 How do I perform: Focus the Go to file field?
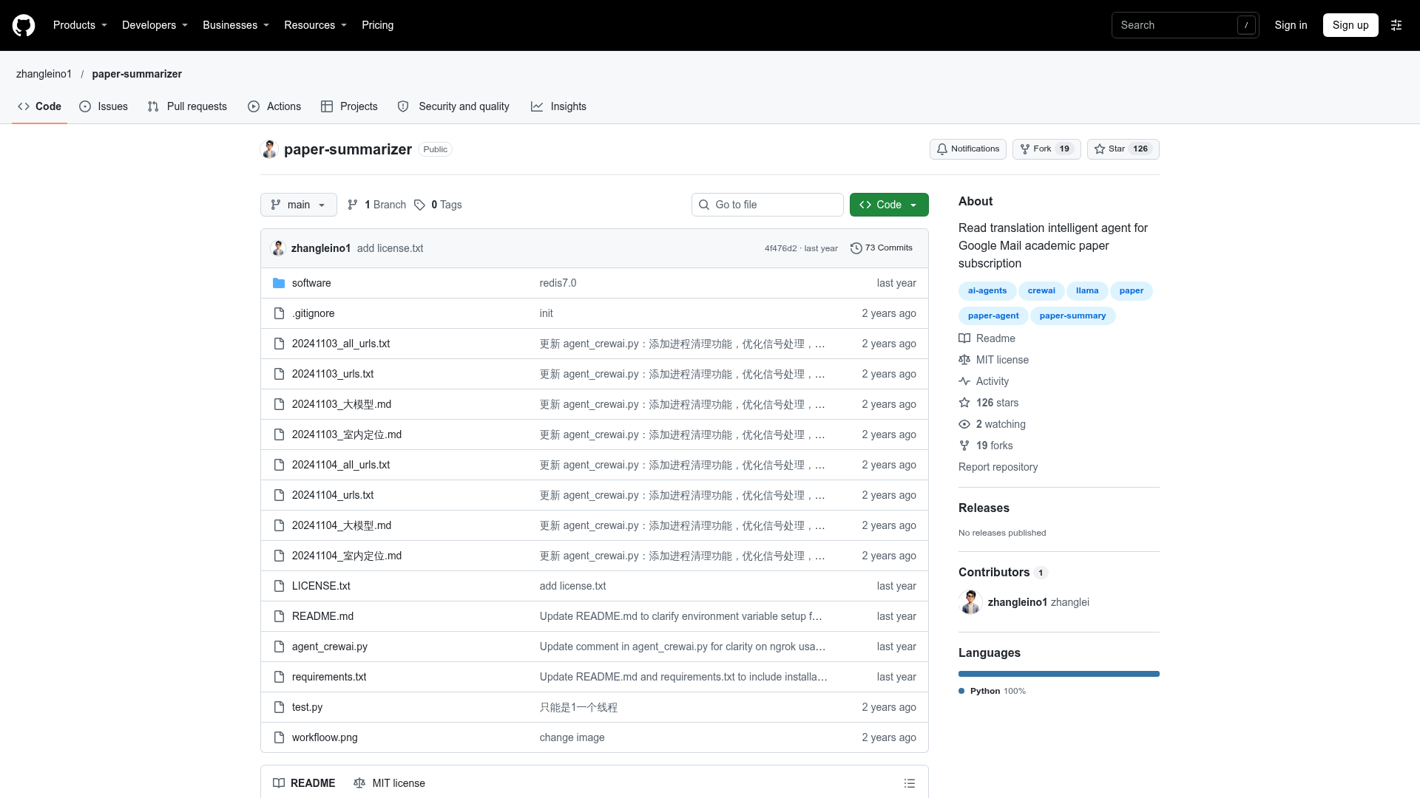[768, 205]
